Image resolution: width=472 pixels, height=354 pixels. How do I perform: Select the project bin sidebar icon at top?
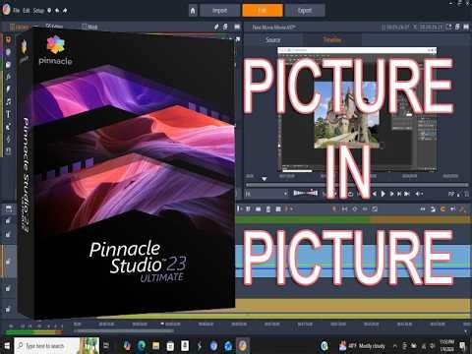(8, 39)
